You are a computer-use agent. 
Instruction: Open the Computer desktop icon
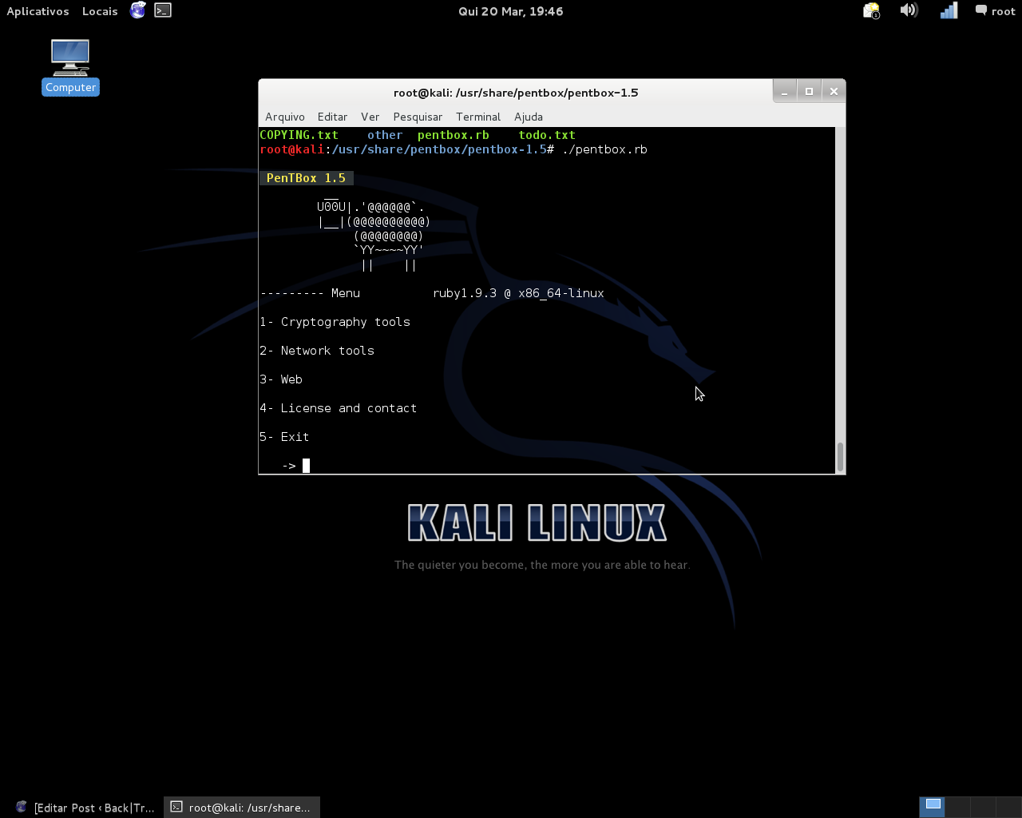[x=70, y=67]
